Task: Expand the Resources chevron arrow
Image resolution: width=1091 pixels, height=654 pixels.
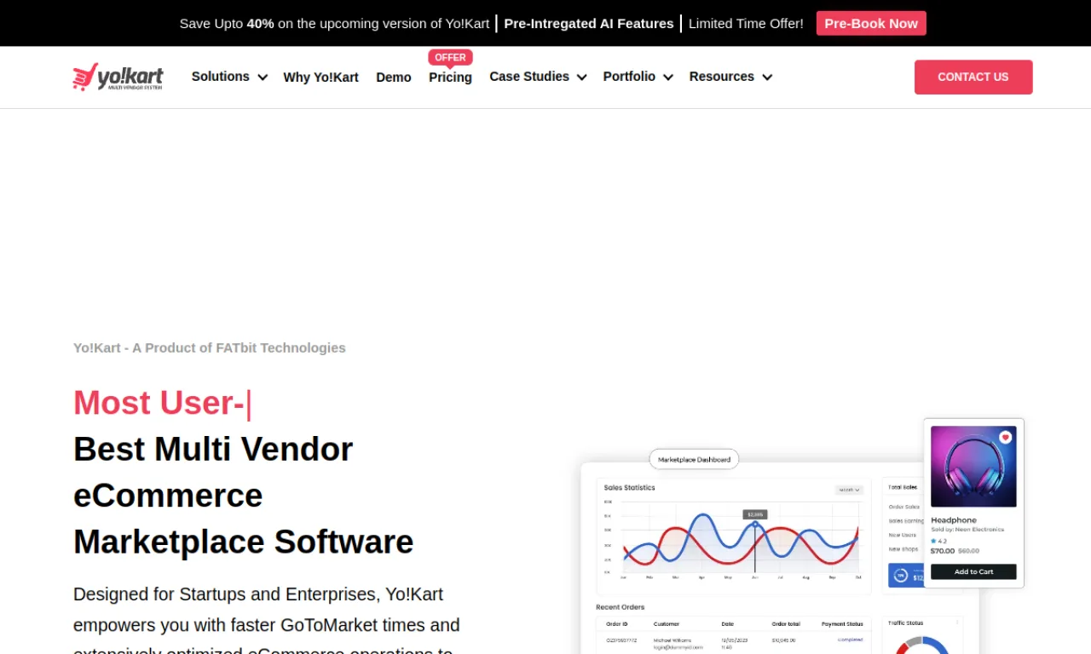Action: (767, 77)
